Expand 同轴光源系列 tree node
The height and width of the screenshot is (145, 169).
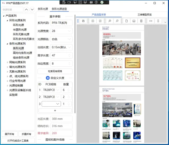[x=7, y=62]
